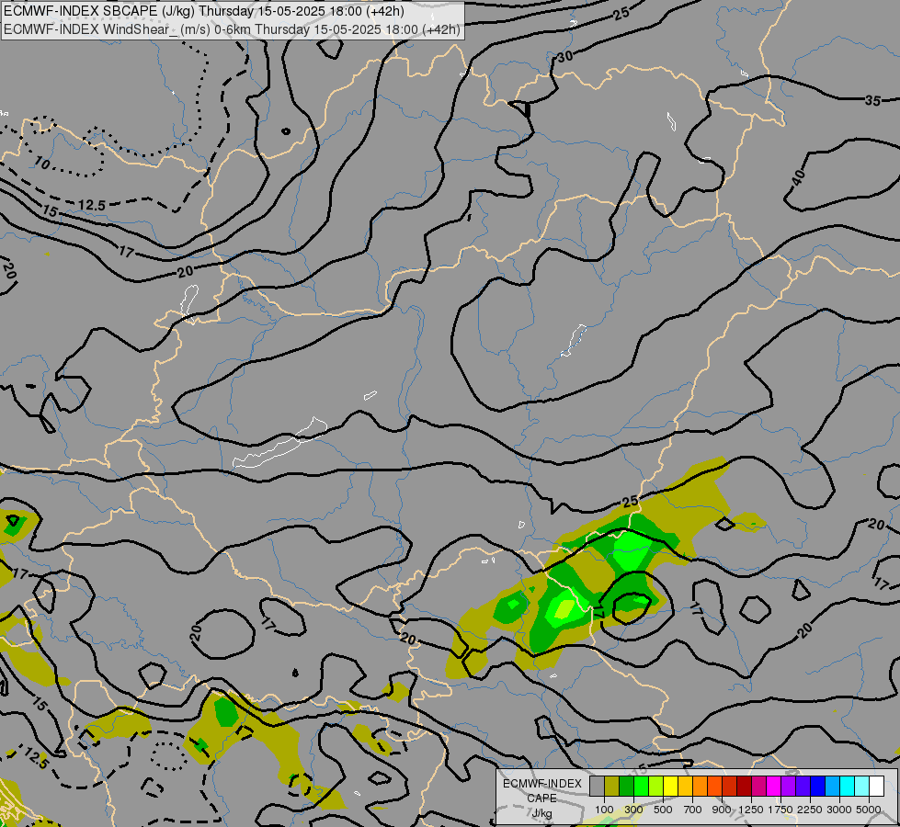Click the pale cyan legend swatch left of 5000

(x=861, y=787)
